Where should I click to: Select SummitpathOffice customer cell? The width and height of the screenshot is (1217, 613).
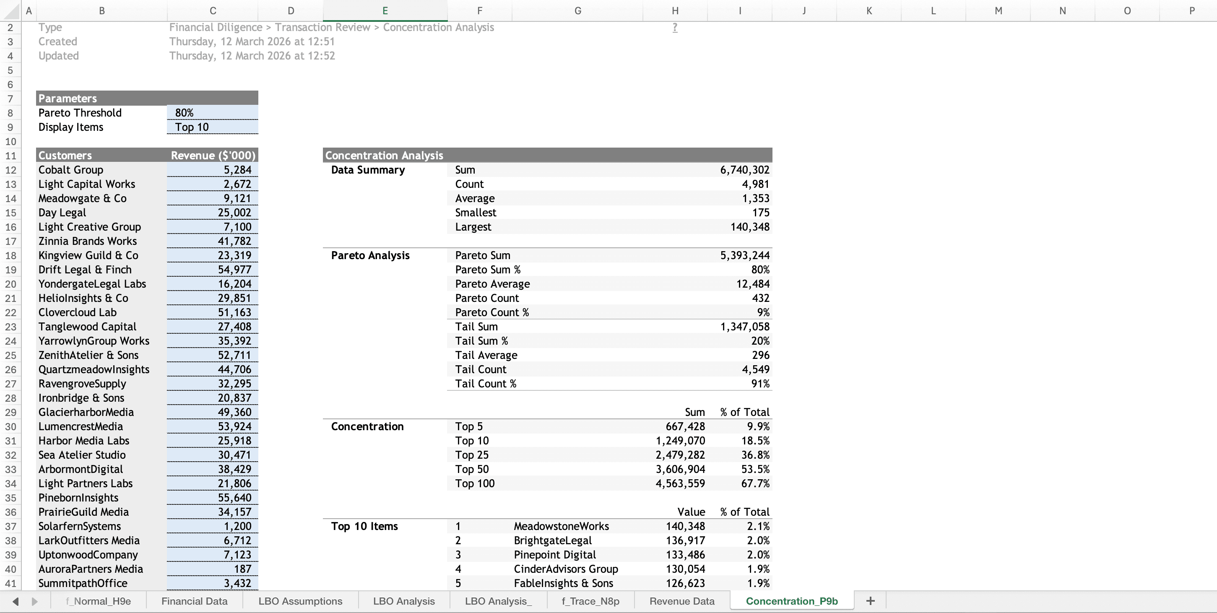point(101,583)
